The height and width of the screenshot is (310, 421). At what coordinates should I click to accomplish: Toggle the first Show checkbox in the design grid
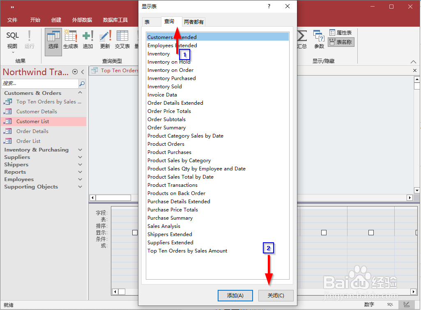(135, 233)
